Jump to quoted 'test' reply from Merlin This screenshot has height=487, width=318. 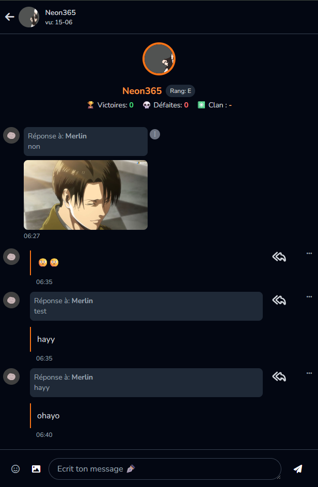[x=146, y=306]
